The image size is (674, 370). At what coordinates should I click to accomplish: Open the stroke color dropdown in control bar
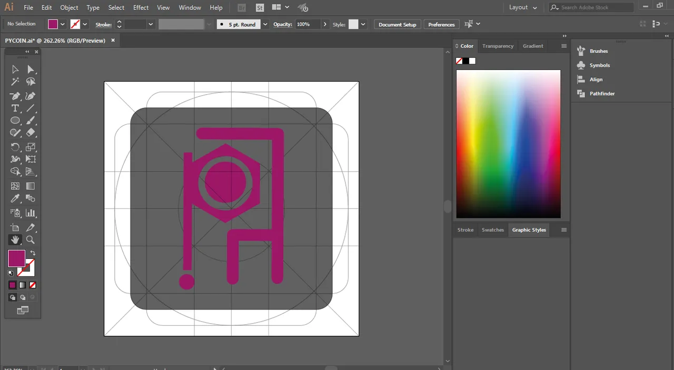[85, 24]
